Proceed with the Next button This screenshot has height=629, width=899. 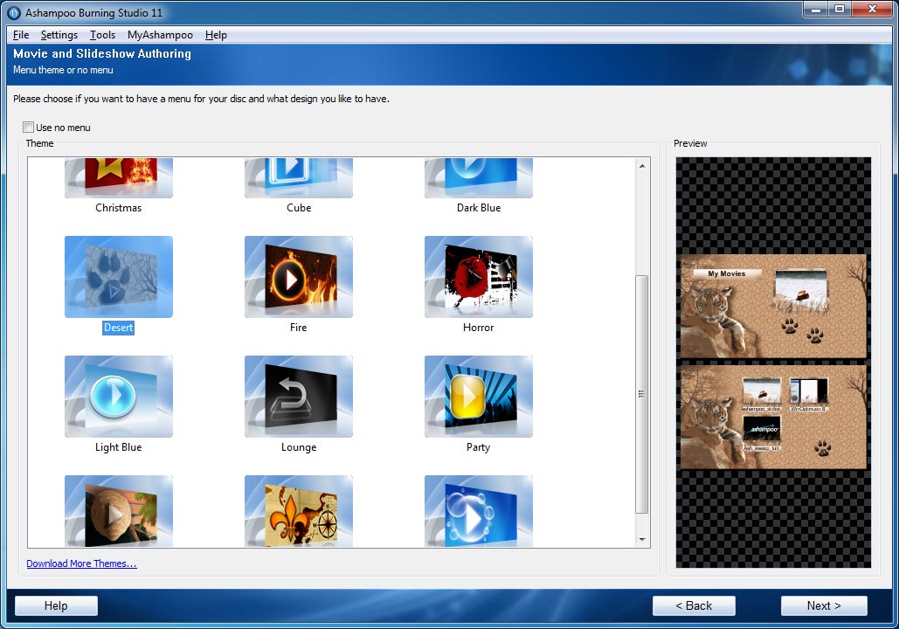pos(824,605)
